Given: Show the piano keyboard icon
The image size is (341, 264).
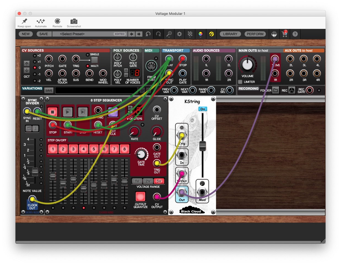Looking at the screenshot, I should pos(274,34).
